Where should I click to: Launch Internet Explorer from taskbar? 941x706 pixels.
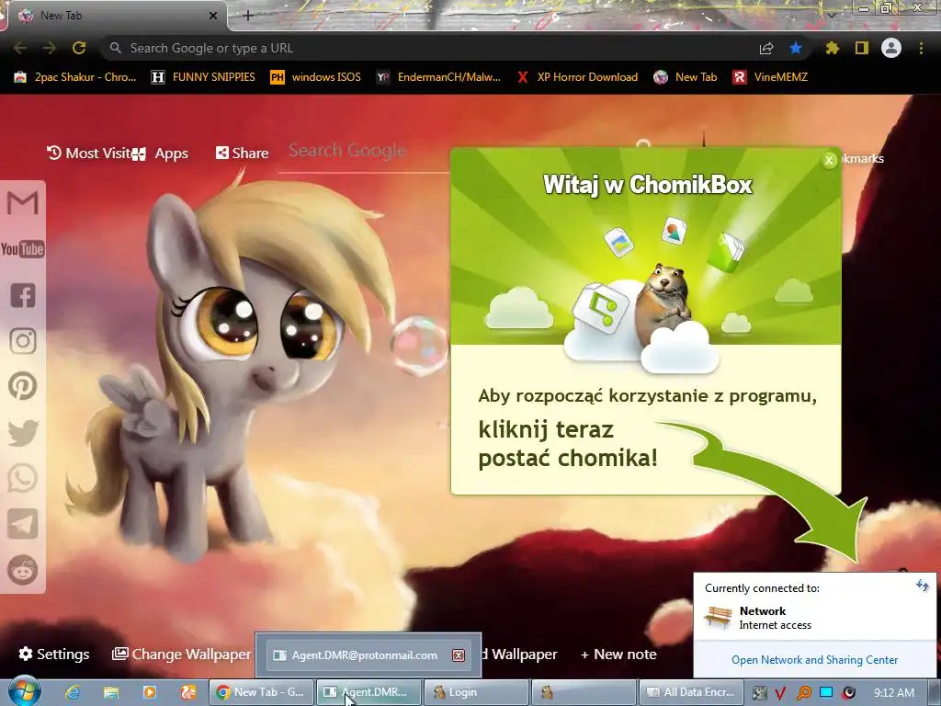pos(74,692)
